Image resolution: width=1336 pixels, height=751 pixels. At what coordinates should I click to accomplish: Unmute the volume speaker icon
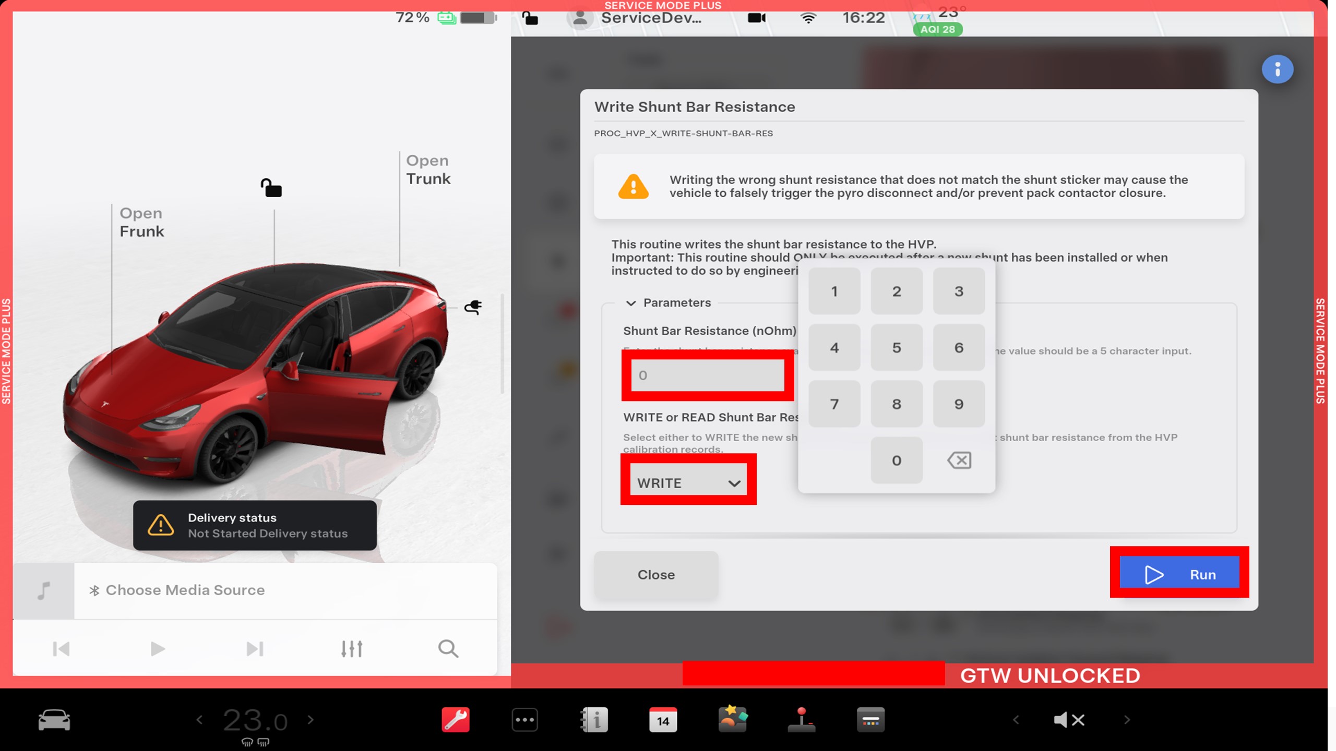[x=1069, y=720]
